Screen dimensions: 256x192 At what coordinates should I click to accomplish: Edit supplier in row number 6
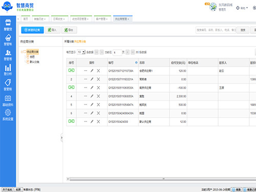92,113
